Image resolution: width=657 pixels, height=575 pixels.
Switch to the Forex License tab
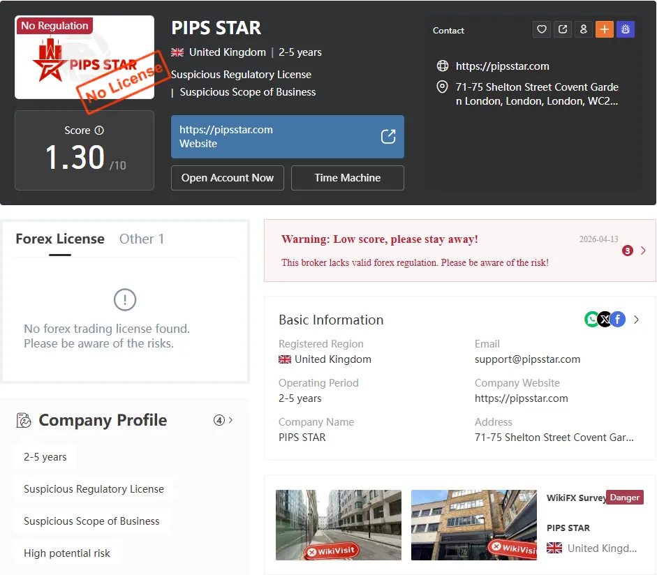point(60,239)
